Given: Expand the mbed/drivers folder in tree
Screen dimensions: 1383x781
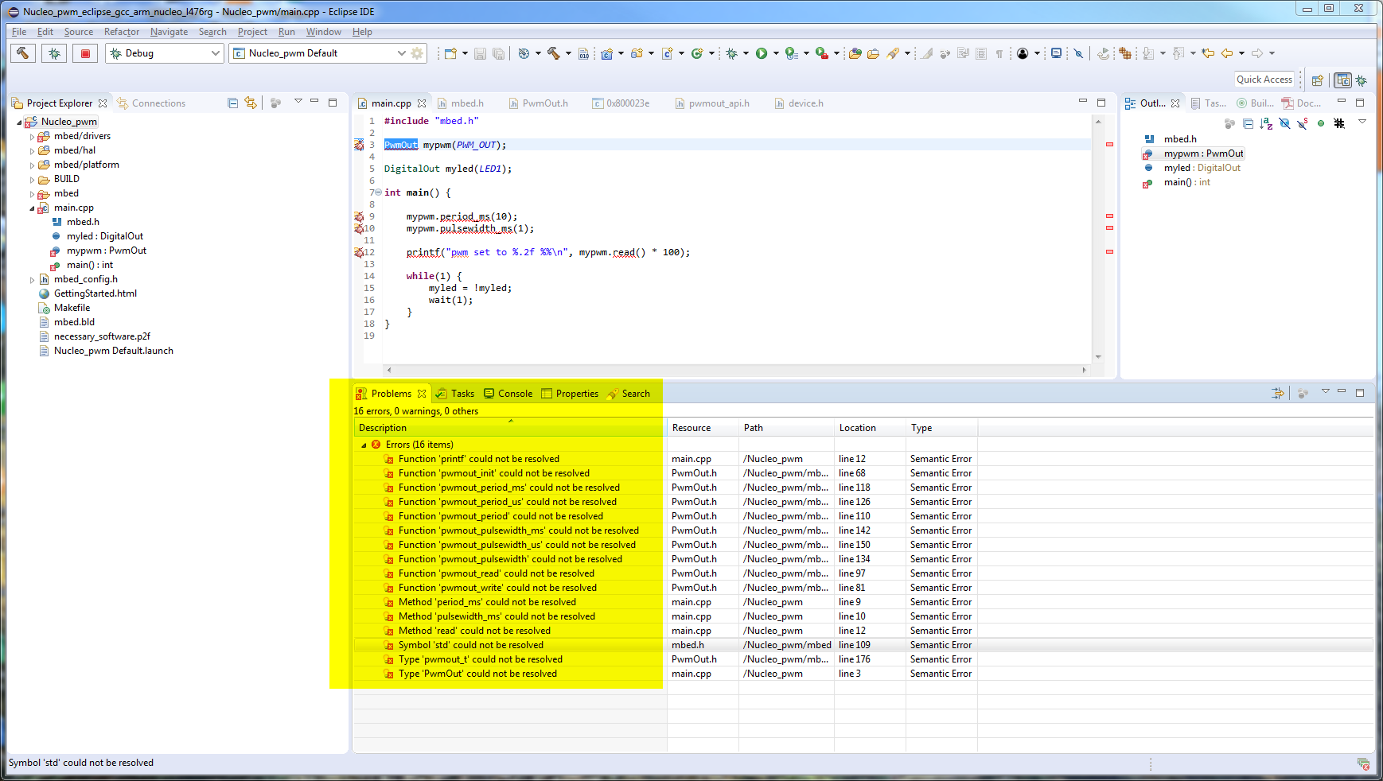Looking at the screenshot, I should [33, 137].
